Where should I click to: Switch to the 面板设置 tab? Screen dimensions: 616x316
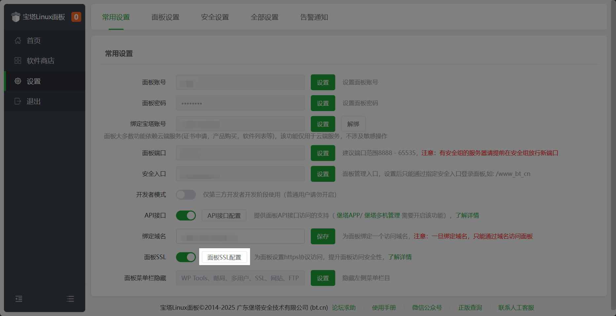click(x=165, y=17)
